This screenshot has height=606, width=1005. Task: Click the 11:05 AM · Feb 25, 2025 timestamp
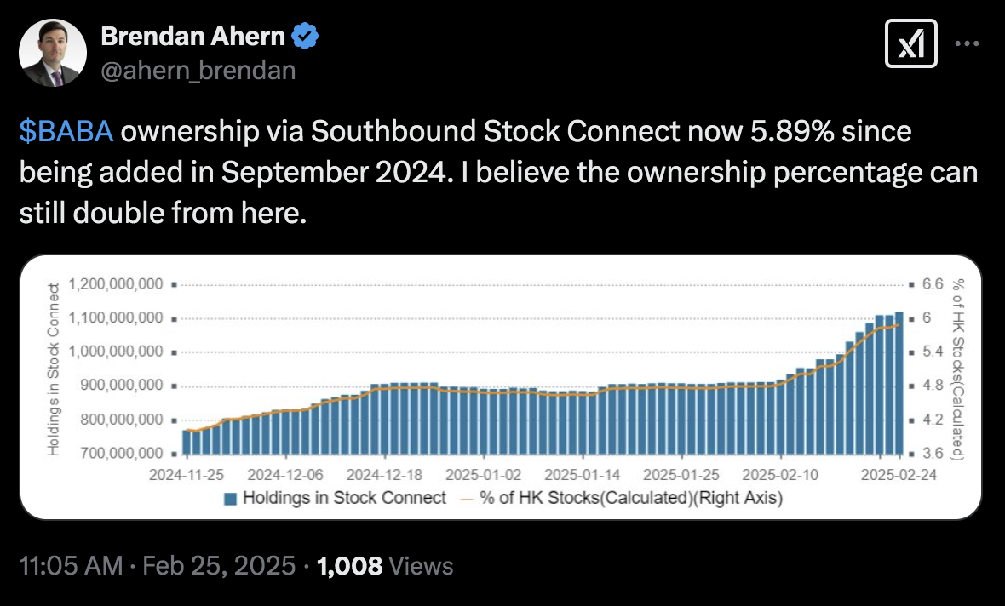point(157,566)
